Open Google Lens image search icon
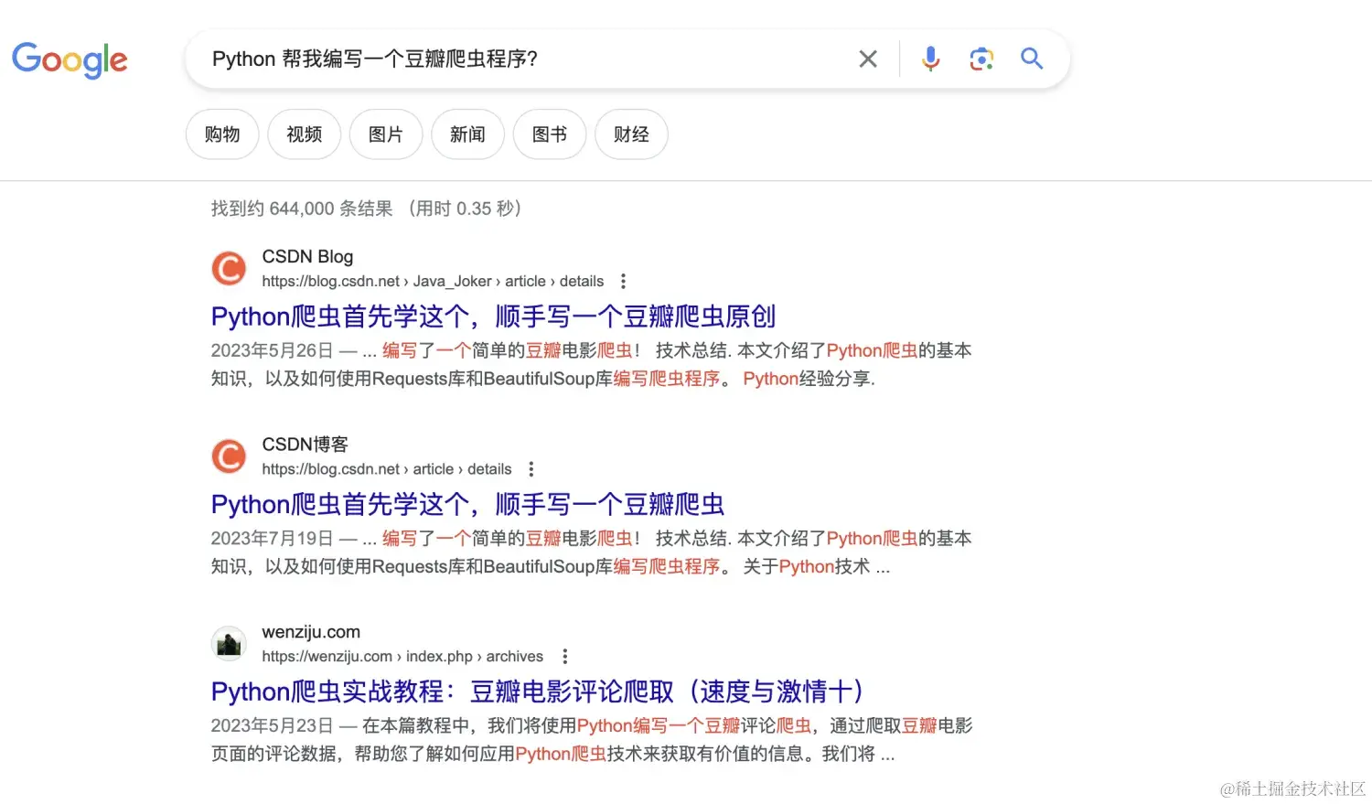Screen dimensions: 1372x804 tap(981, 59)
